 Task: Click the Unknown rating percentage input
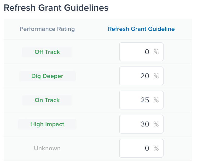click(141, 148)
